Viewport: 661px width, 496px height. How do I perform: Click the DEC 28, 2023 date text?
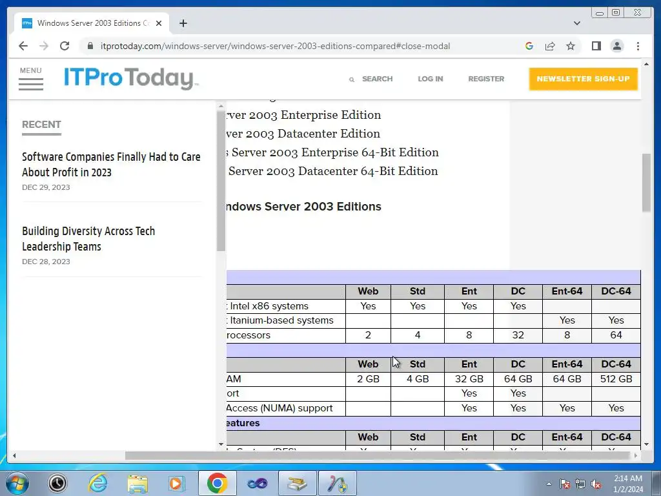[46, 262]
